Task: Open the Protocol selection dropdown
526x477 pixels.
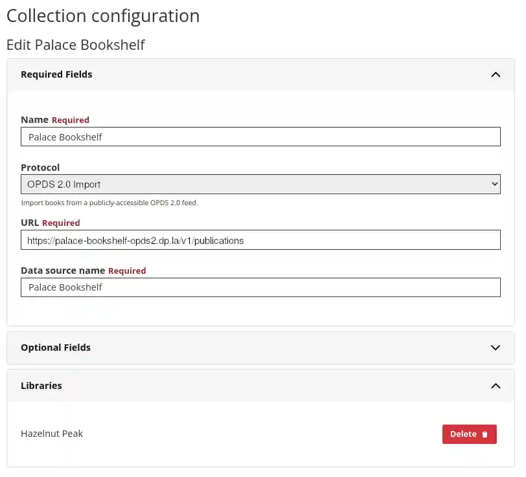Action: pos(259,184)
